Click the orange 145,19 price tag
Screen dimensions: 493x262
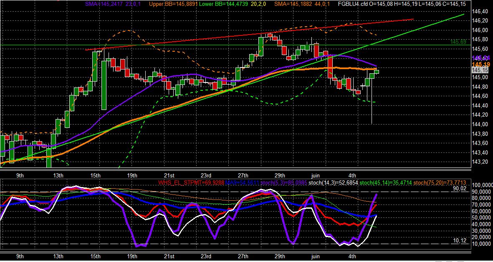coord(481,64)
